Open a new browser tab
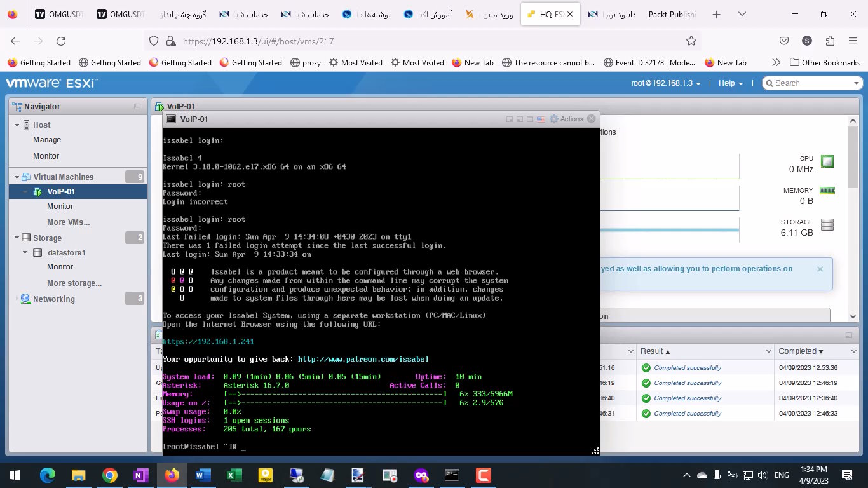 click(717, 14)
